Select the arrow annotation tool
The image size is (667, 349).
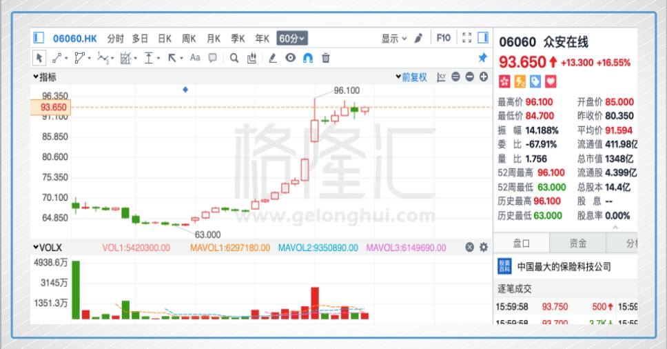[172, 58]
